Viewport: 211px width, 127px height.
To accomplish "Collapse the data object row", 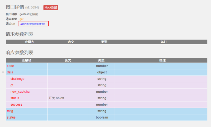I will tap(3, 72).
